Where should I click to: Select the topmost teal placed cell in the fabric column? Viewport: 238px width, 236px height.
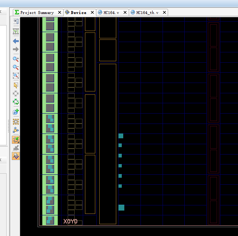coord(121,136)
